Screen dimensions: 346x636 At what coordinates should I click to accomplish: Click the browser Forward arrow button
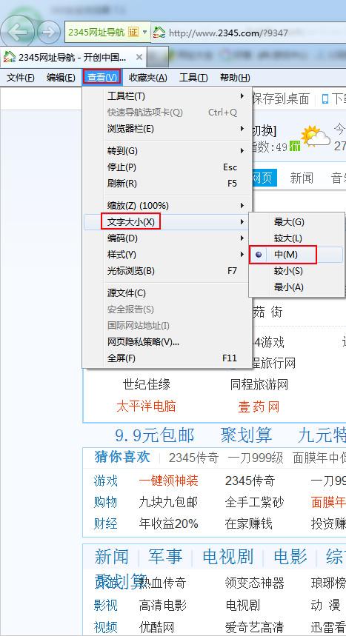(49, 32)
